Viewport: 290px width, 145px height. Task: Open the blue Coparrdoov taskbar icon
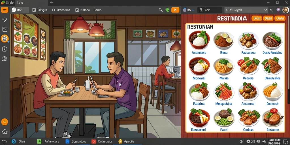(x=67, y=142)
